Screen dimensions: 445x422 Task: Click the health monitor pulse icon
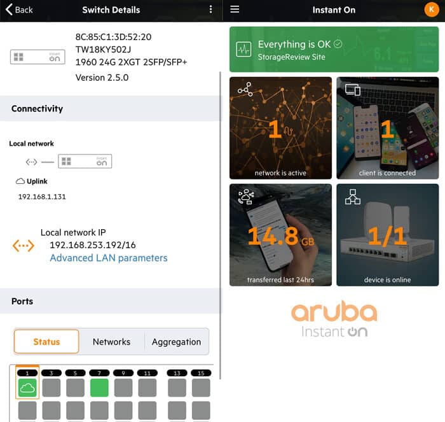(243, 50)
